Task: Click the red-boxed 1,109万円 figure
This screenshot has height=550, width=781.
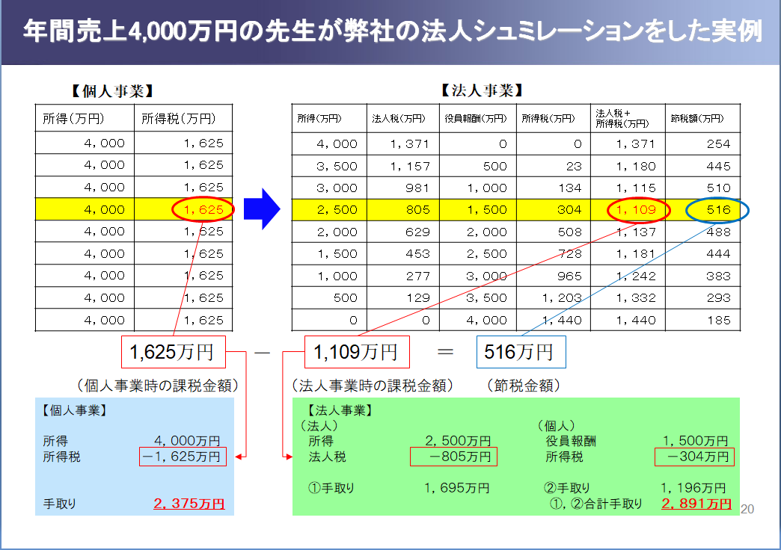Action: [x=357, y=352]
